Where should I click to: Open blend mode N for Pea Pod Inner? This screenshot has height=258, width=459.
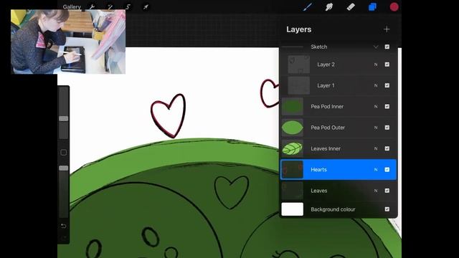coord(376,107)
